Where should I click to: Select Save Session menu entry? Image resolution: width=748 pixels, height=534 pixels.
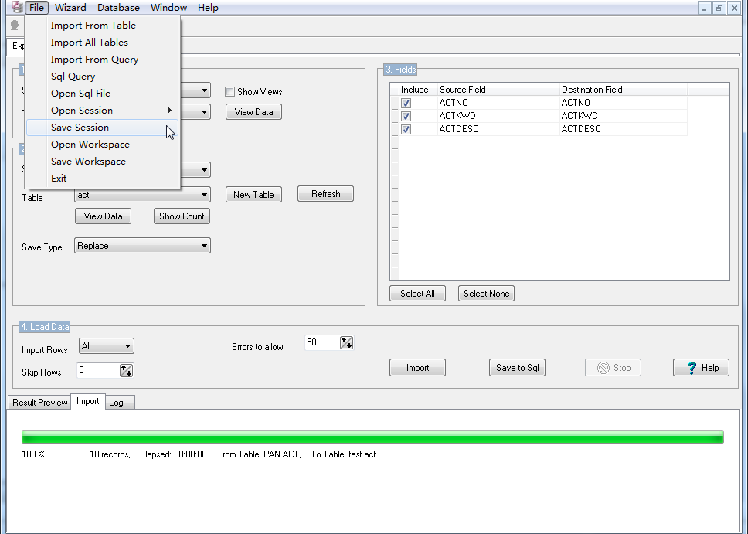102,128
